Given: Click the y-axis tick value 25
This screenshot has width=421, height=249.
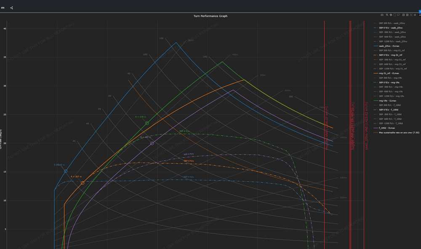Looking at the screenshot, I should [x=5, y=115].
